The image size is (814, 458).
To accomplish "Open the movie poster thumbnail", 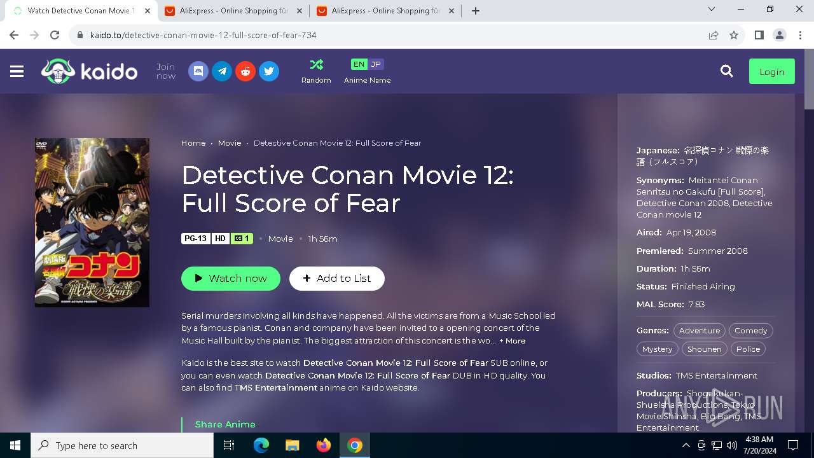I will click(x=92, y=223).
